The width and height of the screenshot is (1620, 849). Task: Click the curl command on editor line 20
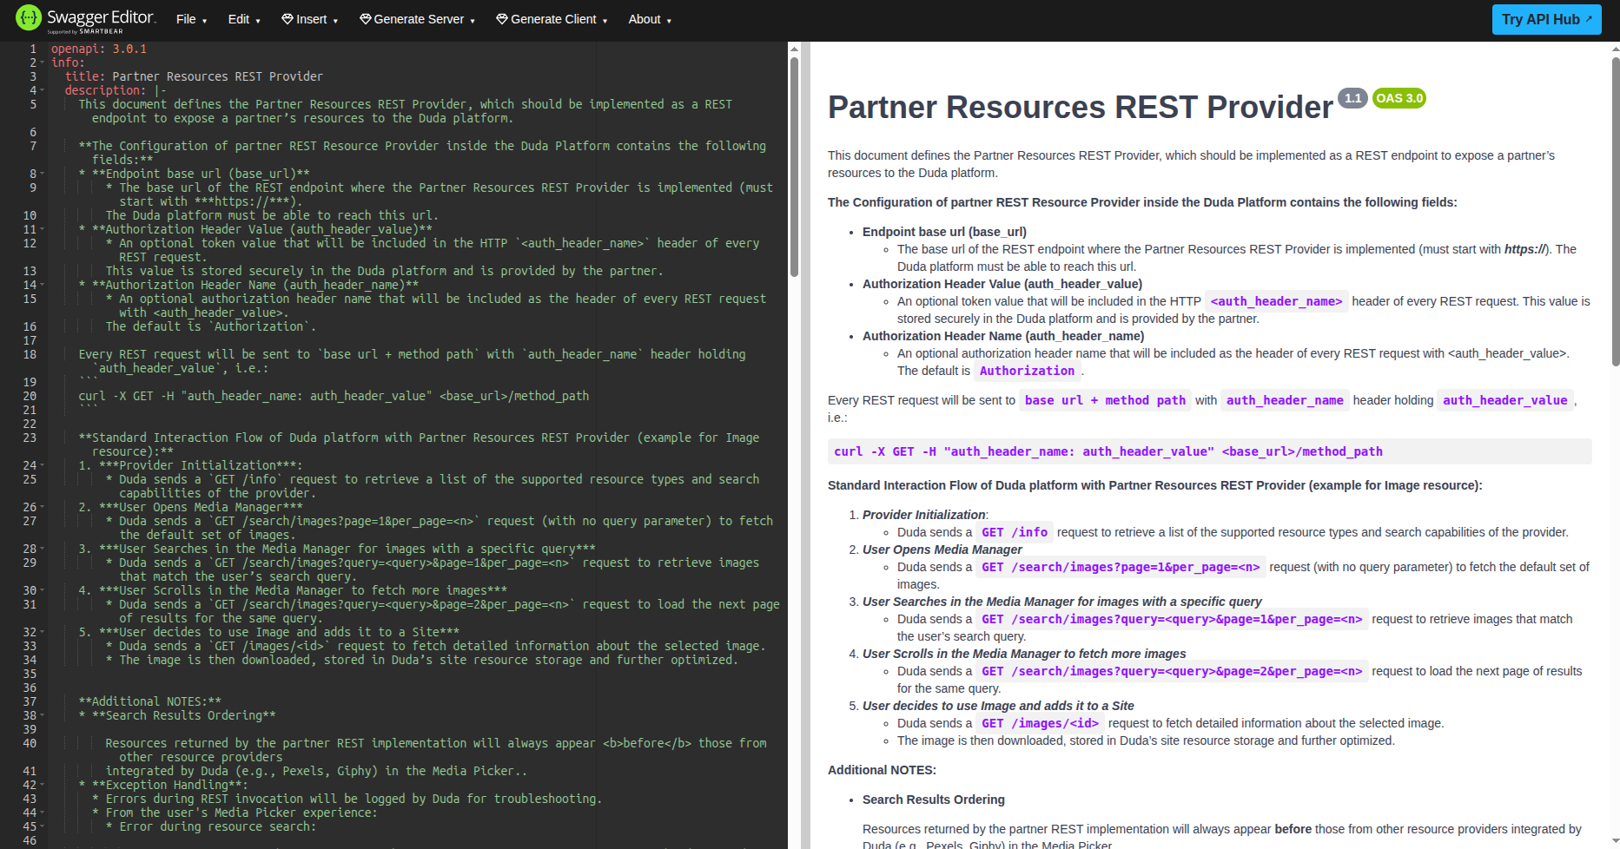pos(334,397)
